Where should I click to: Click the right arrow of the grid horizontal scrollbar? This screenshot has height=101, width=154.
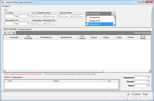150,71
